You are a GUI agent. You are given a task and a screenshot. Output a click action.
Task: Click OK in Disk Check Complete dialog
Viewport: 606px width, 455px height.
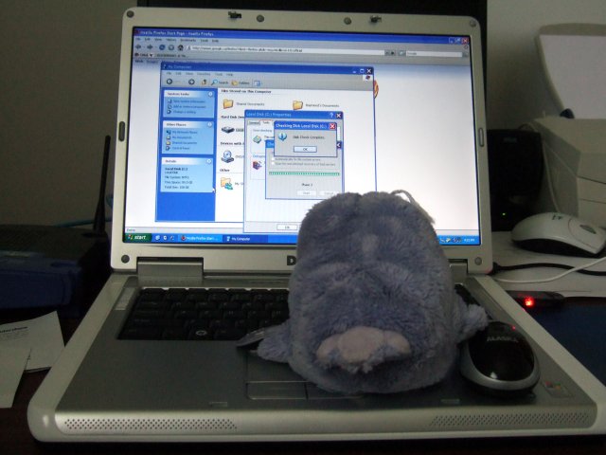[x=305, y=149]
